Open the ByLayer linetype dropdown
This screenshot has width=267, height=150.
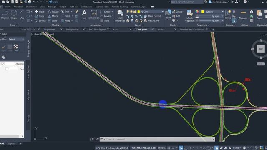pos(212,20)
